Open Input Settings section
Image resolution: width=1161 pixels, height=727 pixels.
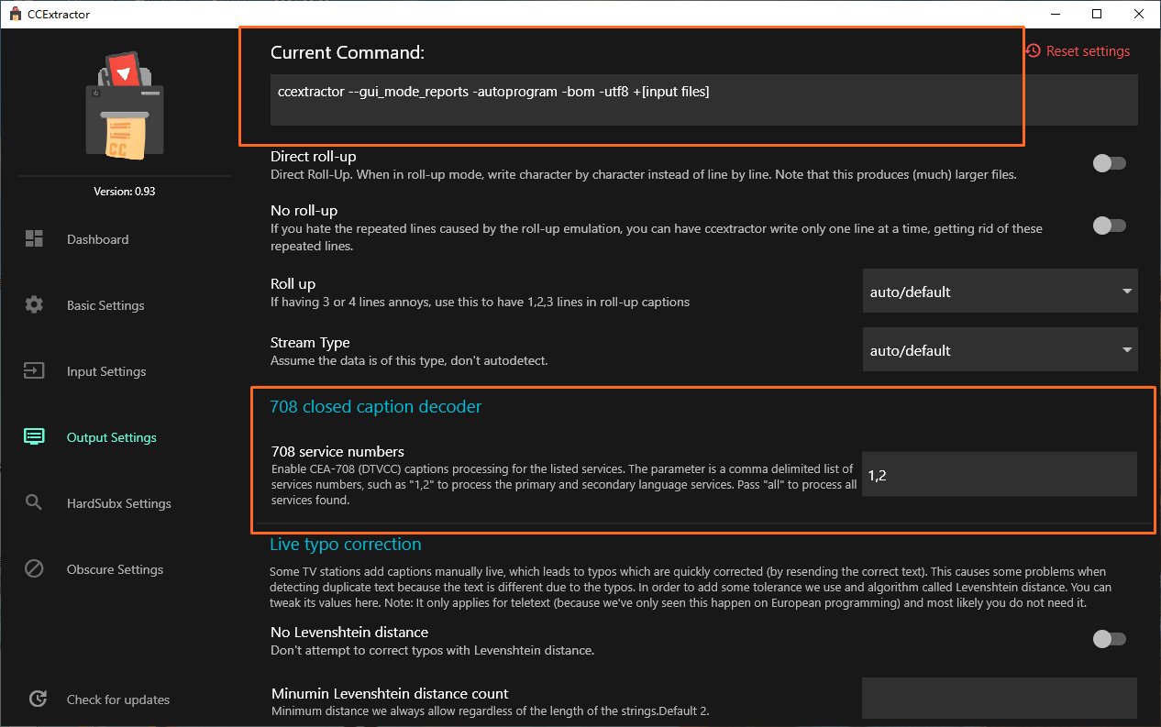tap(106, 371)
